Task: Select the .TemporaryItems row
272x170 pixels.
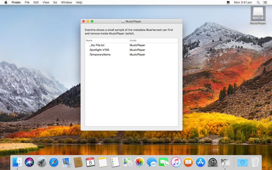Action: 132,54
